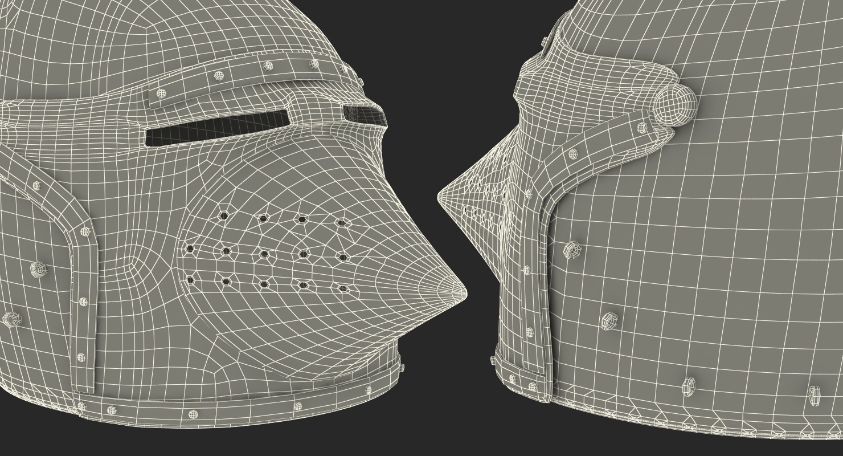Click the long eye slit on left helmet

[x=217, y=128]
